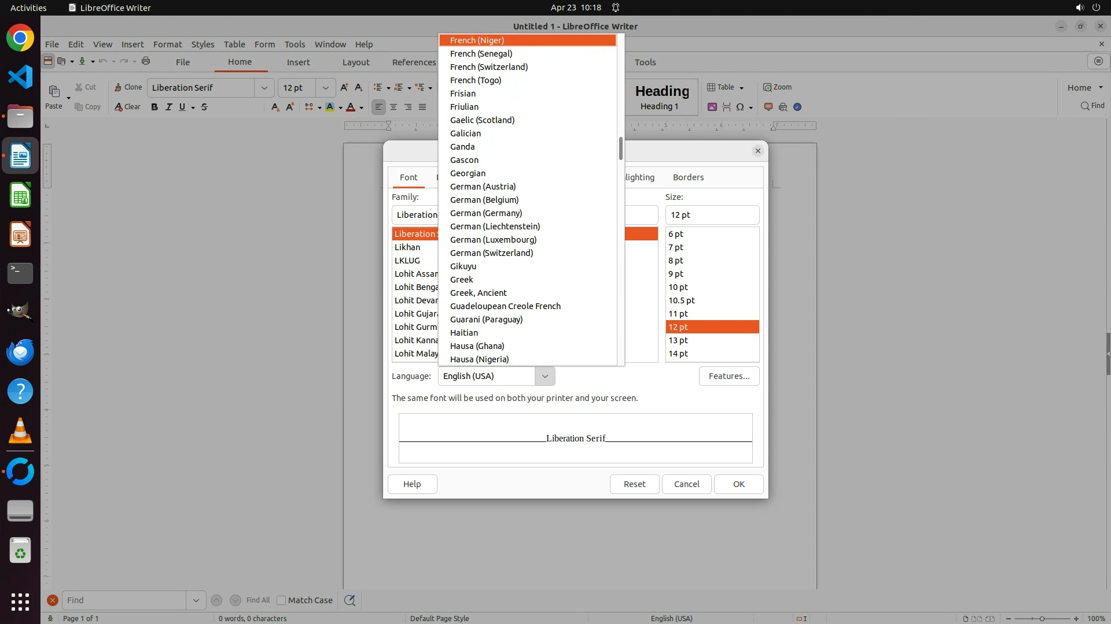Click the font color red swatch icon

click(x=351, y=107)
